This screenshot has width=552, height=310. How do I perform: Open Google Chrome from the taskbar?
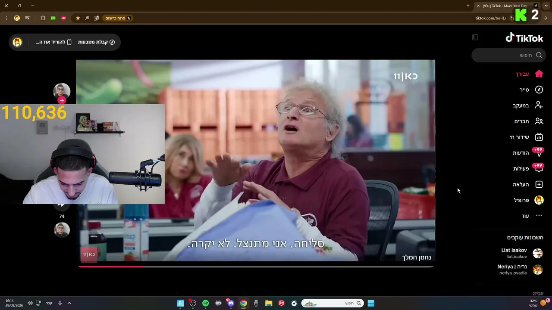pos(244,303)
